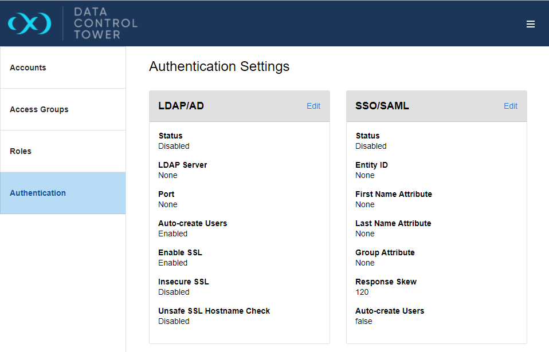Click the Entity ID label
Screen dimensions: 549x352
coord(371,165)
